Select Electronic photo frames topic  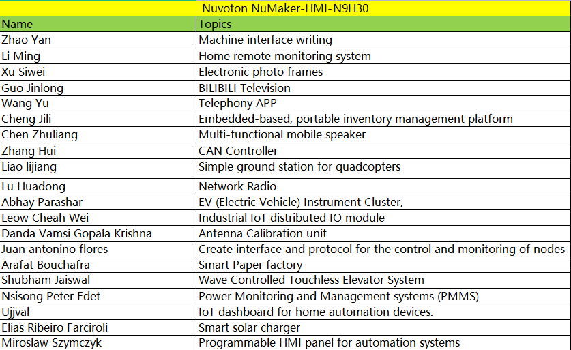383,72
